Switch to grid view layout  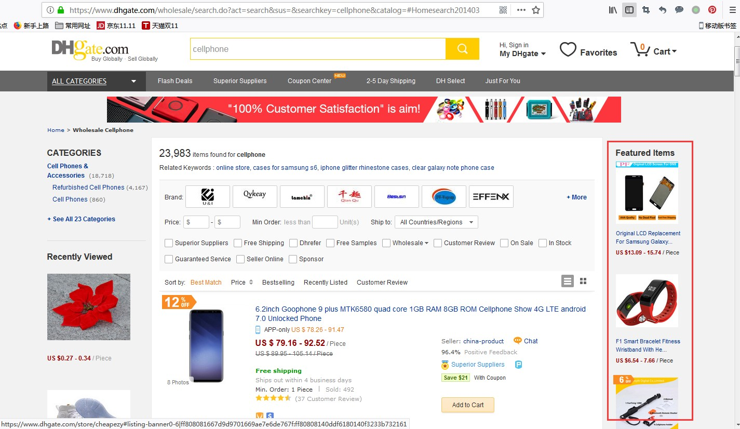tap(583, 281)
